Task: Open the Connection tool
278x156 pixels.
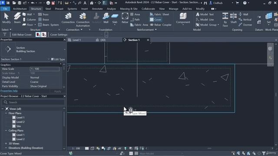Action: pos(68,18)
